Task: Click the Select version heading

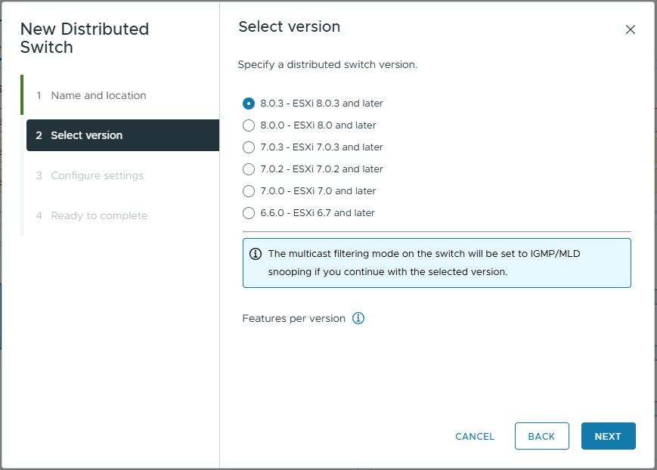Action: click(x=289, y=26)
